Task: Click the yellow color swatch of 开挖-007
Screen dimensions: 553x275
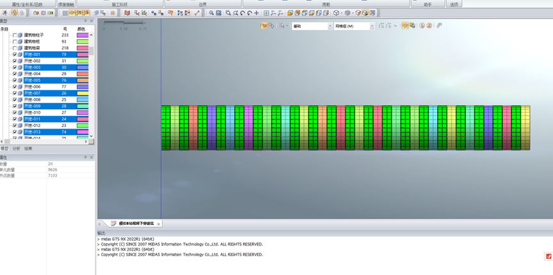Action: 83,93
